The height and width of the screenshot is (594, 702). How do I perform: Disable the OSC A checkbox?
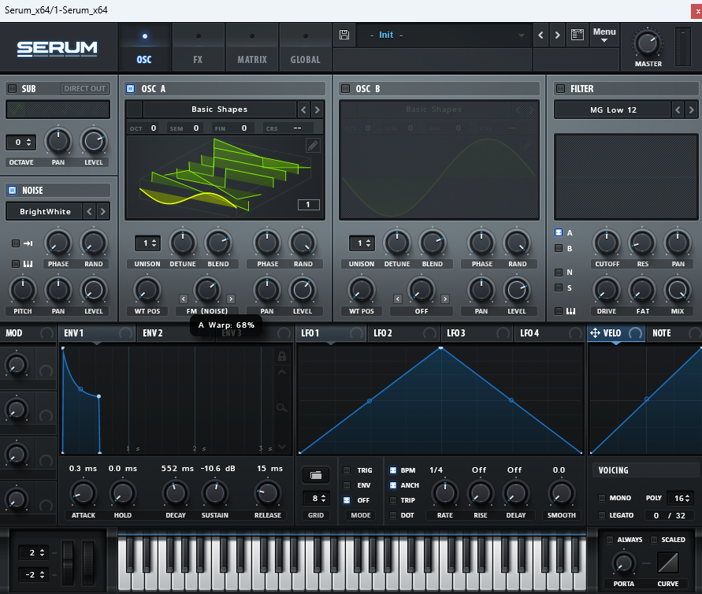click(130, 89)
